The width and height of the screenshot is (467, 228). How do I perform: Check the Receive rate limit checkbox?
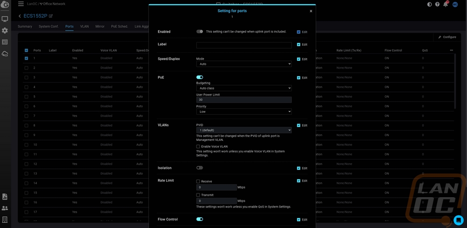pyautogui.click(x=198, y=181)
